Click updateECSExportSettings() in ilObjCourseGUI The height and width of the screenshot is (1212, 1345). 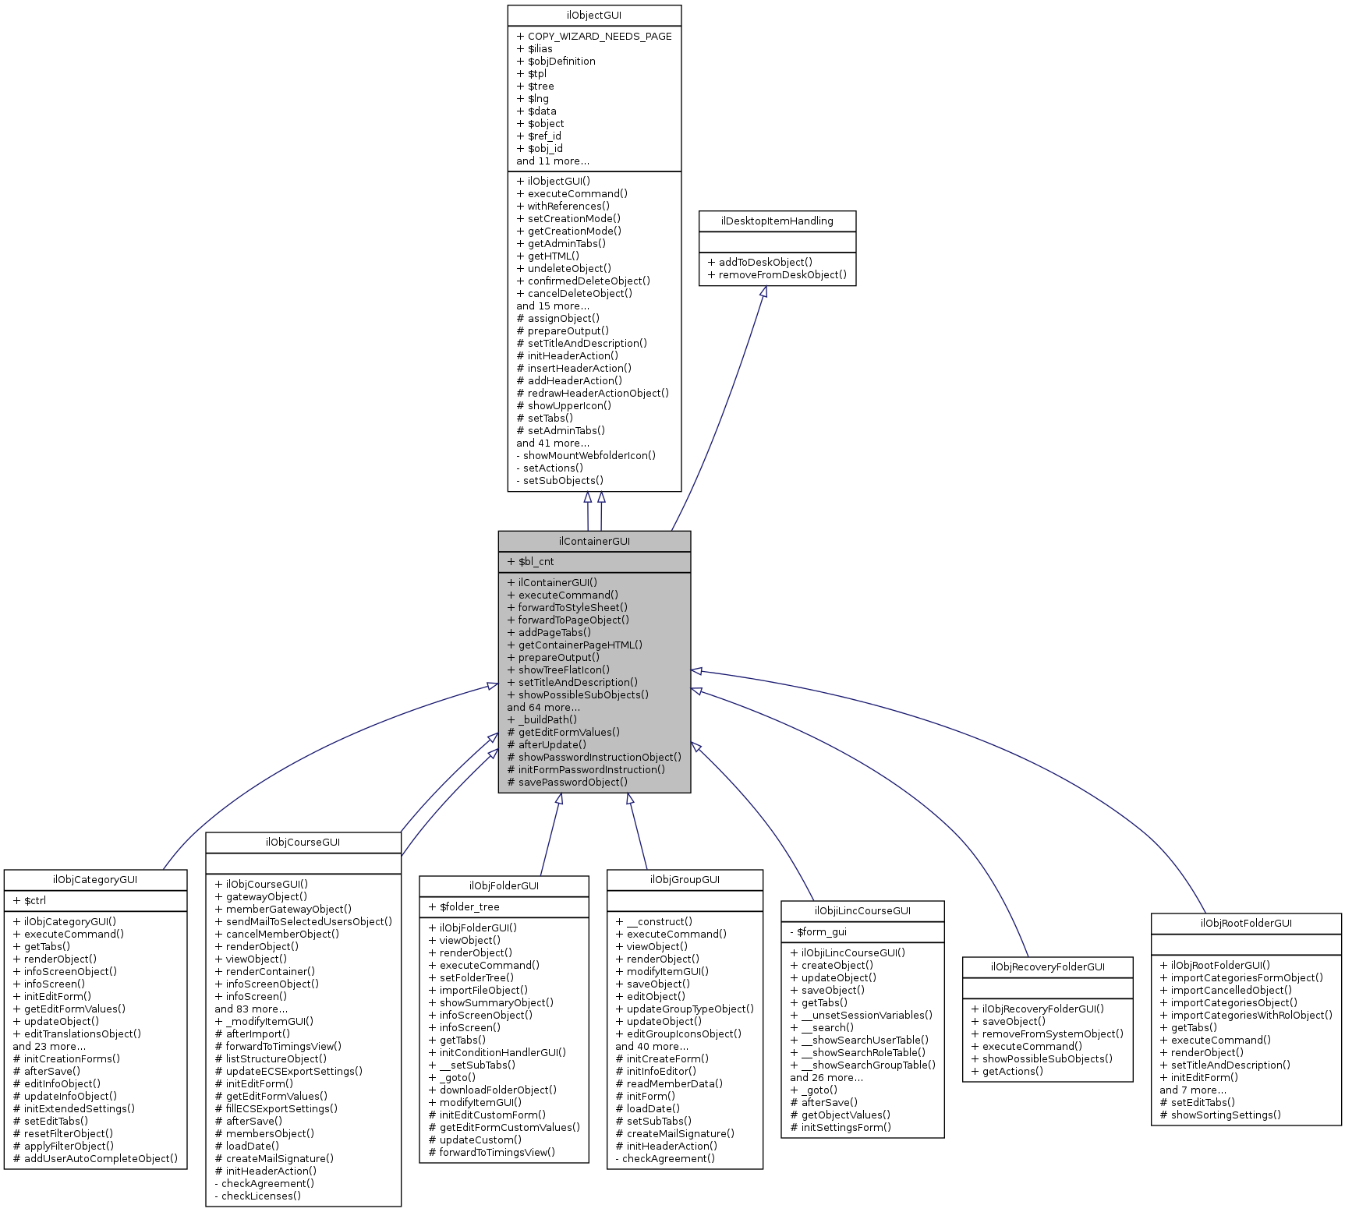(288, 1071)
